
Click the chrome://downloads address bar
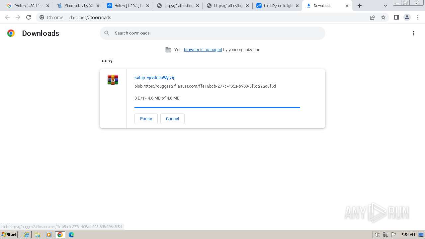[212, 17]
